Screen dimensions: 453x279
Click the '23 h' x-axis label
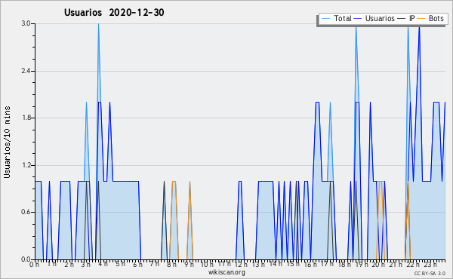click(x=430, y=265)
